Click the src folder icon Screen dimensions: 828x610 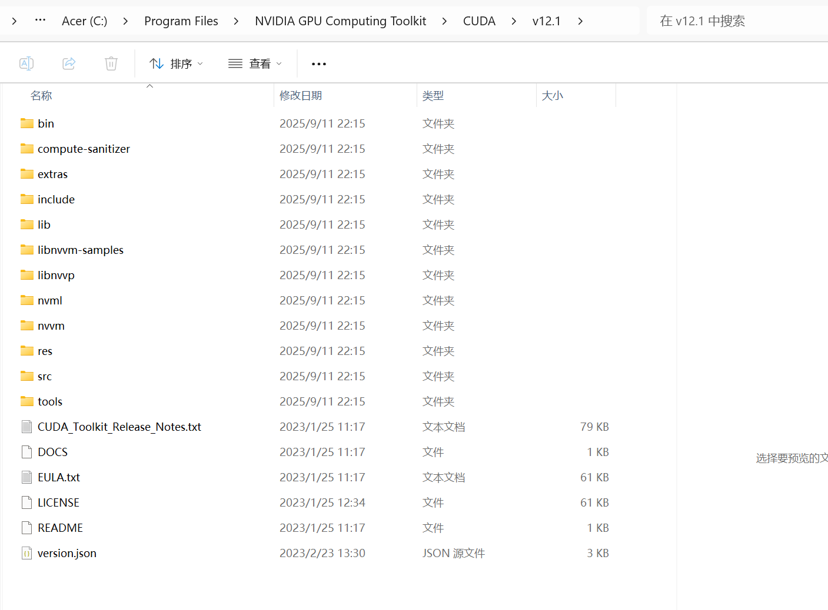point(27,376)
